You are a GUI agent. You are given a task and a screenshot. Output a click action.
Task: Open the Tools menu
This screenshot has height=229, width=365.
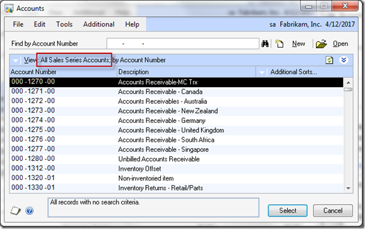pos(64,24)
